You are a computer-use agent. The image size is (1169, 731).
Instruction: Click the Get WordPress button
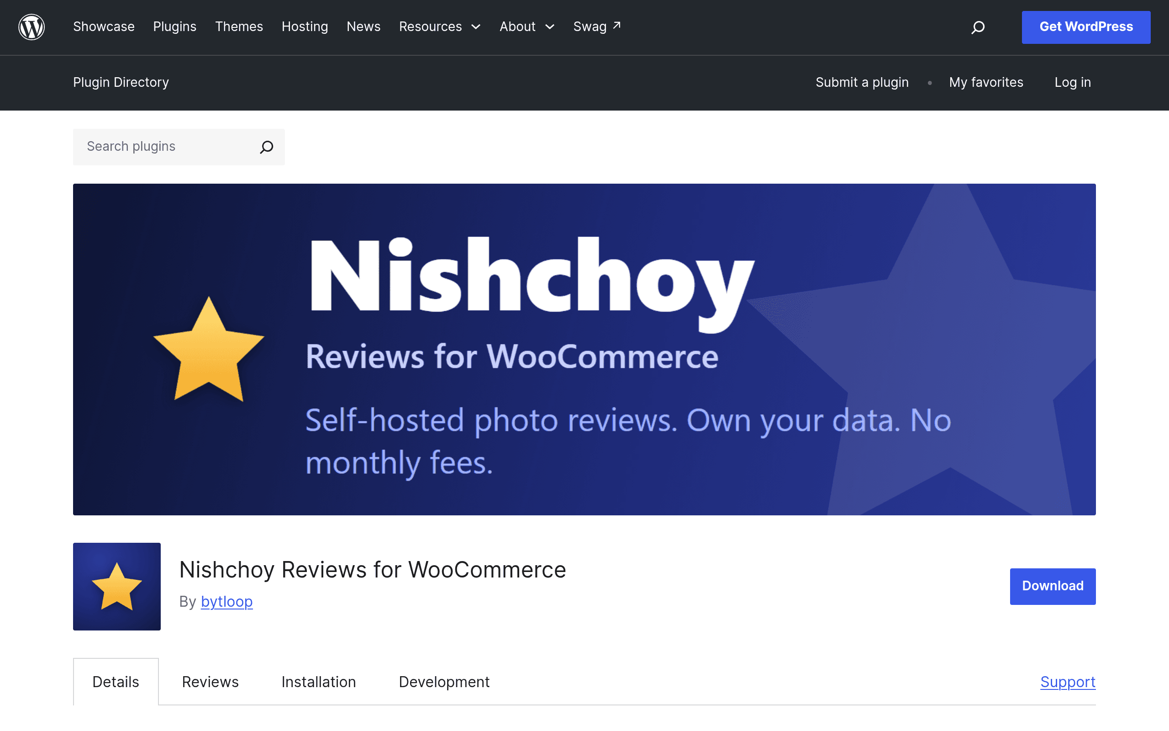[1086, 27]
